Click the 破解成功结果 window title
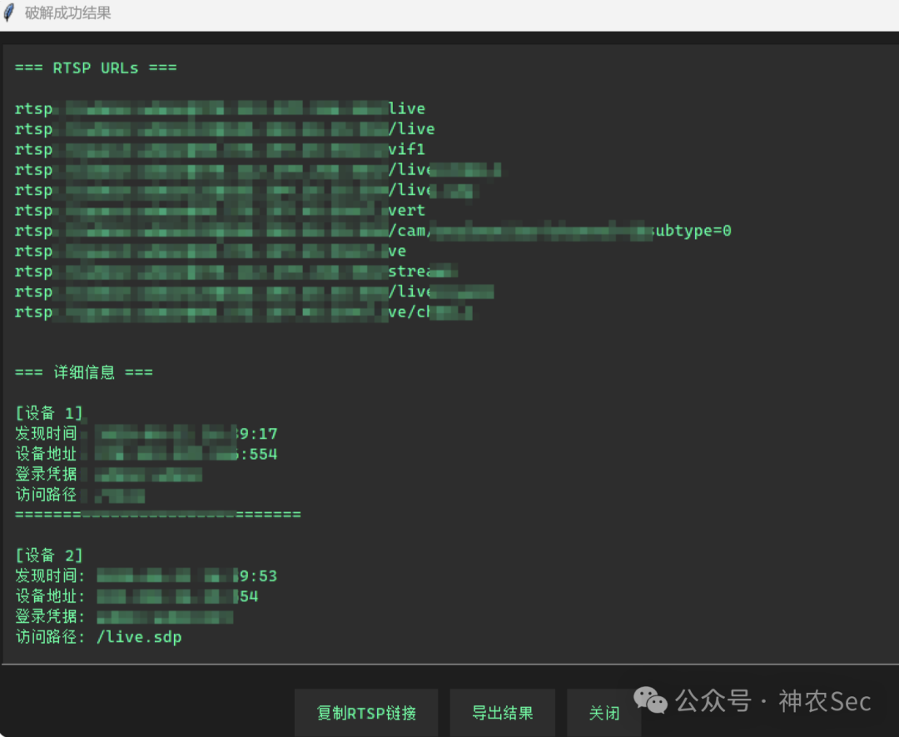Image resolution: width=899 pixels, height=737 pixels. pos(67,12)
